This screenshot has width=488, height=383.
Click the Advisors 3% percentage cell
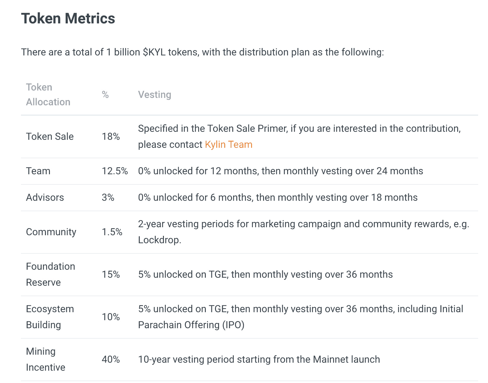pos(108,197)
